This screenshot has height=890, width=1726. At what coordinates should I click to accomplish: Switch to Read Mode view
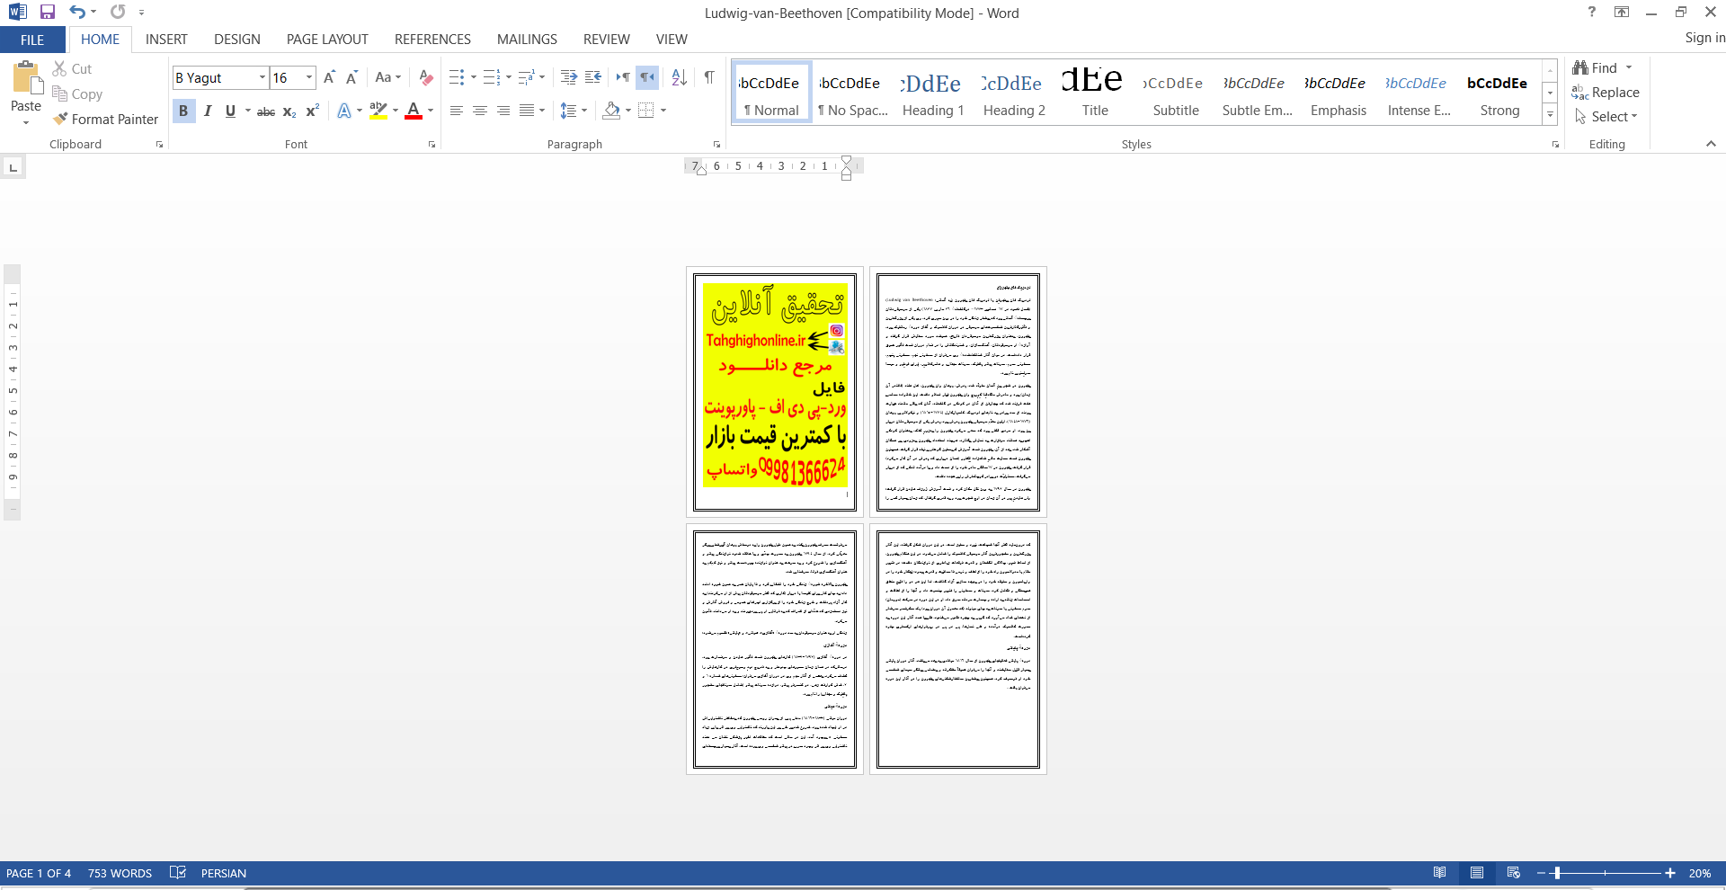coord(1439,873)
